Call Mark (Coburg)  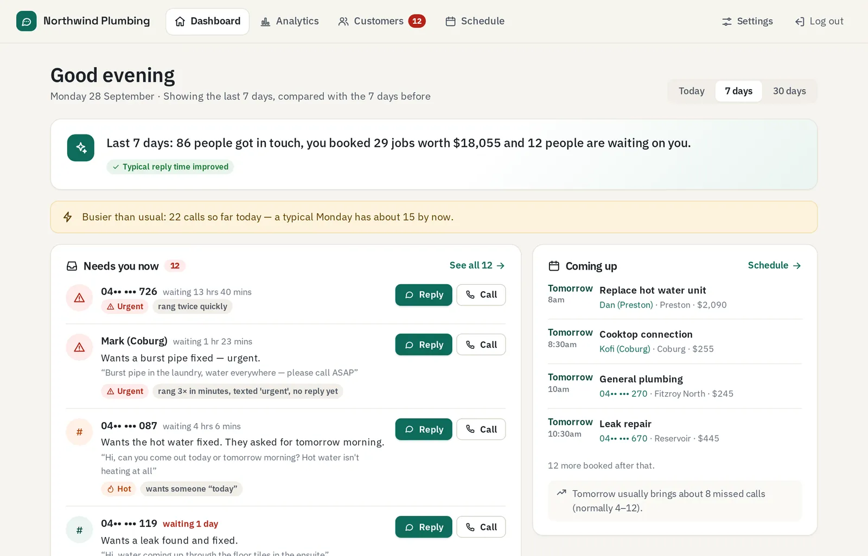[x=481, y=344]
